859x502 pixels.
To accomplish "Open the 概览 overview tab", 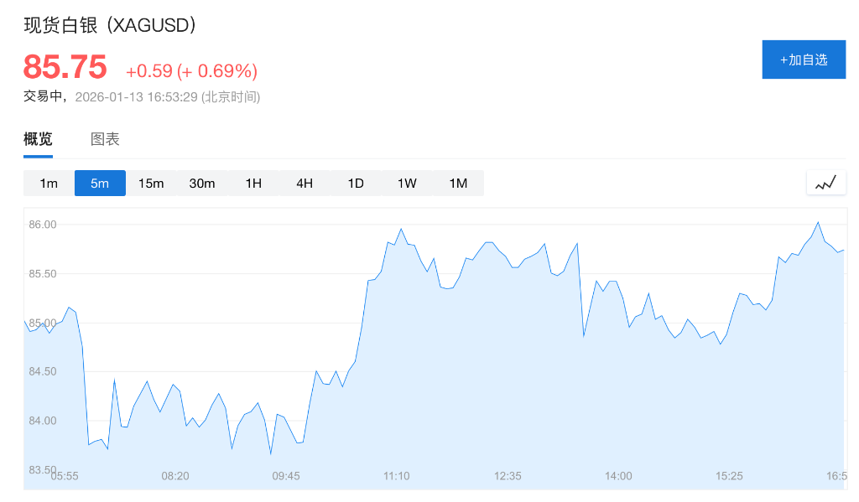I will click(38, 140).
